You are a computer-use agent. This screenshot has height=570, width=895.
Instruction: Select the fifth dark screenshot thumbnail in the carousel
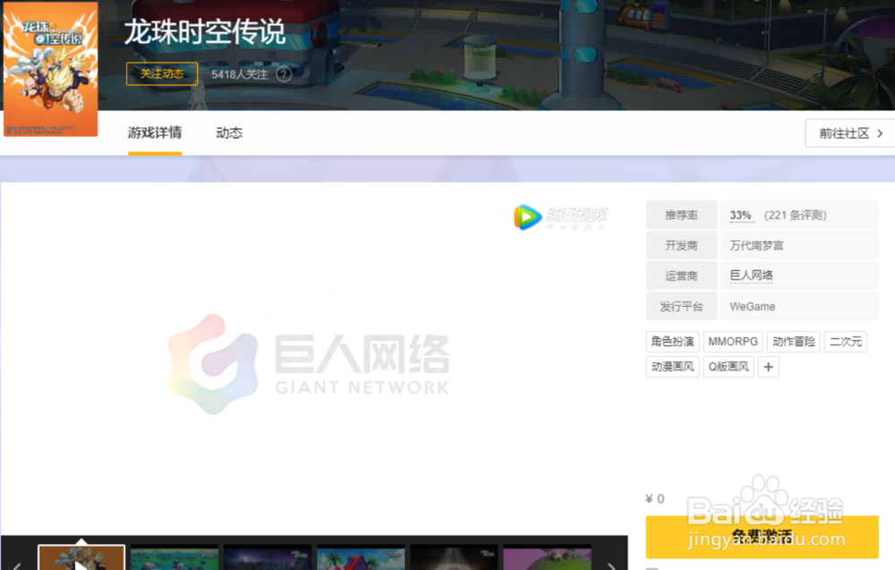pyautogui.click(x=454, y=557)
